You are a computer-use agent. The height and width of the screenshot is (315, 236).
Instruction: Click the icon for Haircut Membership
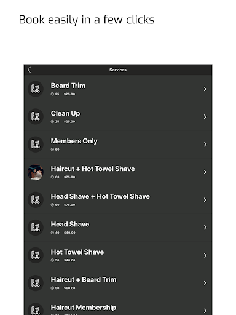click(x=36, y=309)
